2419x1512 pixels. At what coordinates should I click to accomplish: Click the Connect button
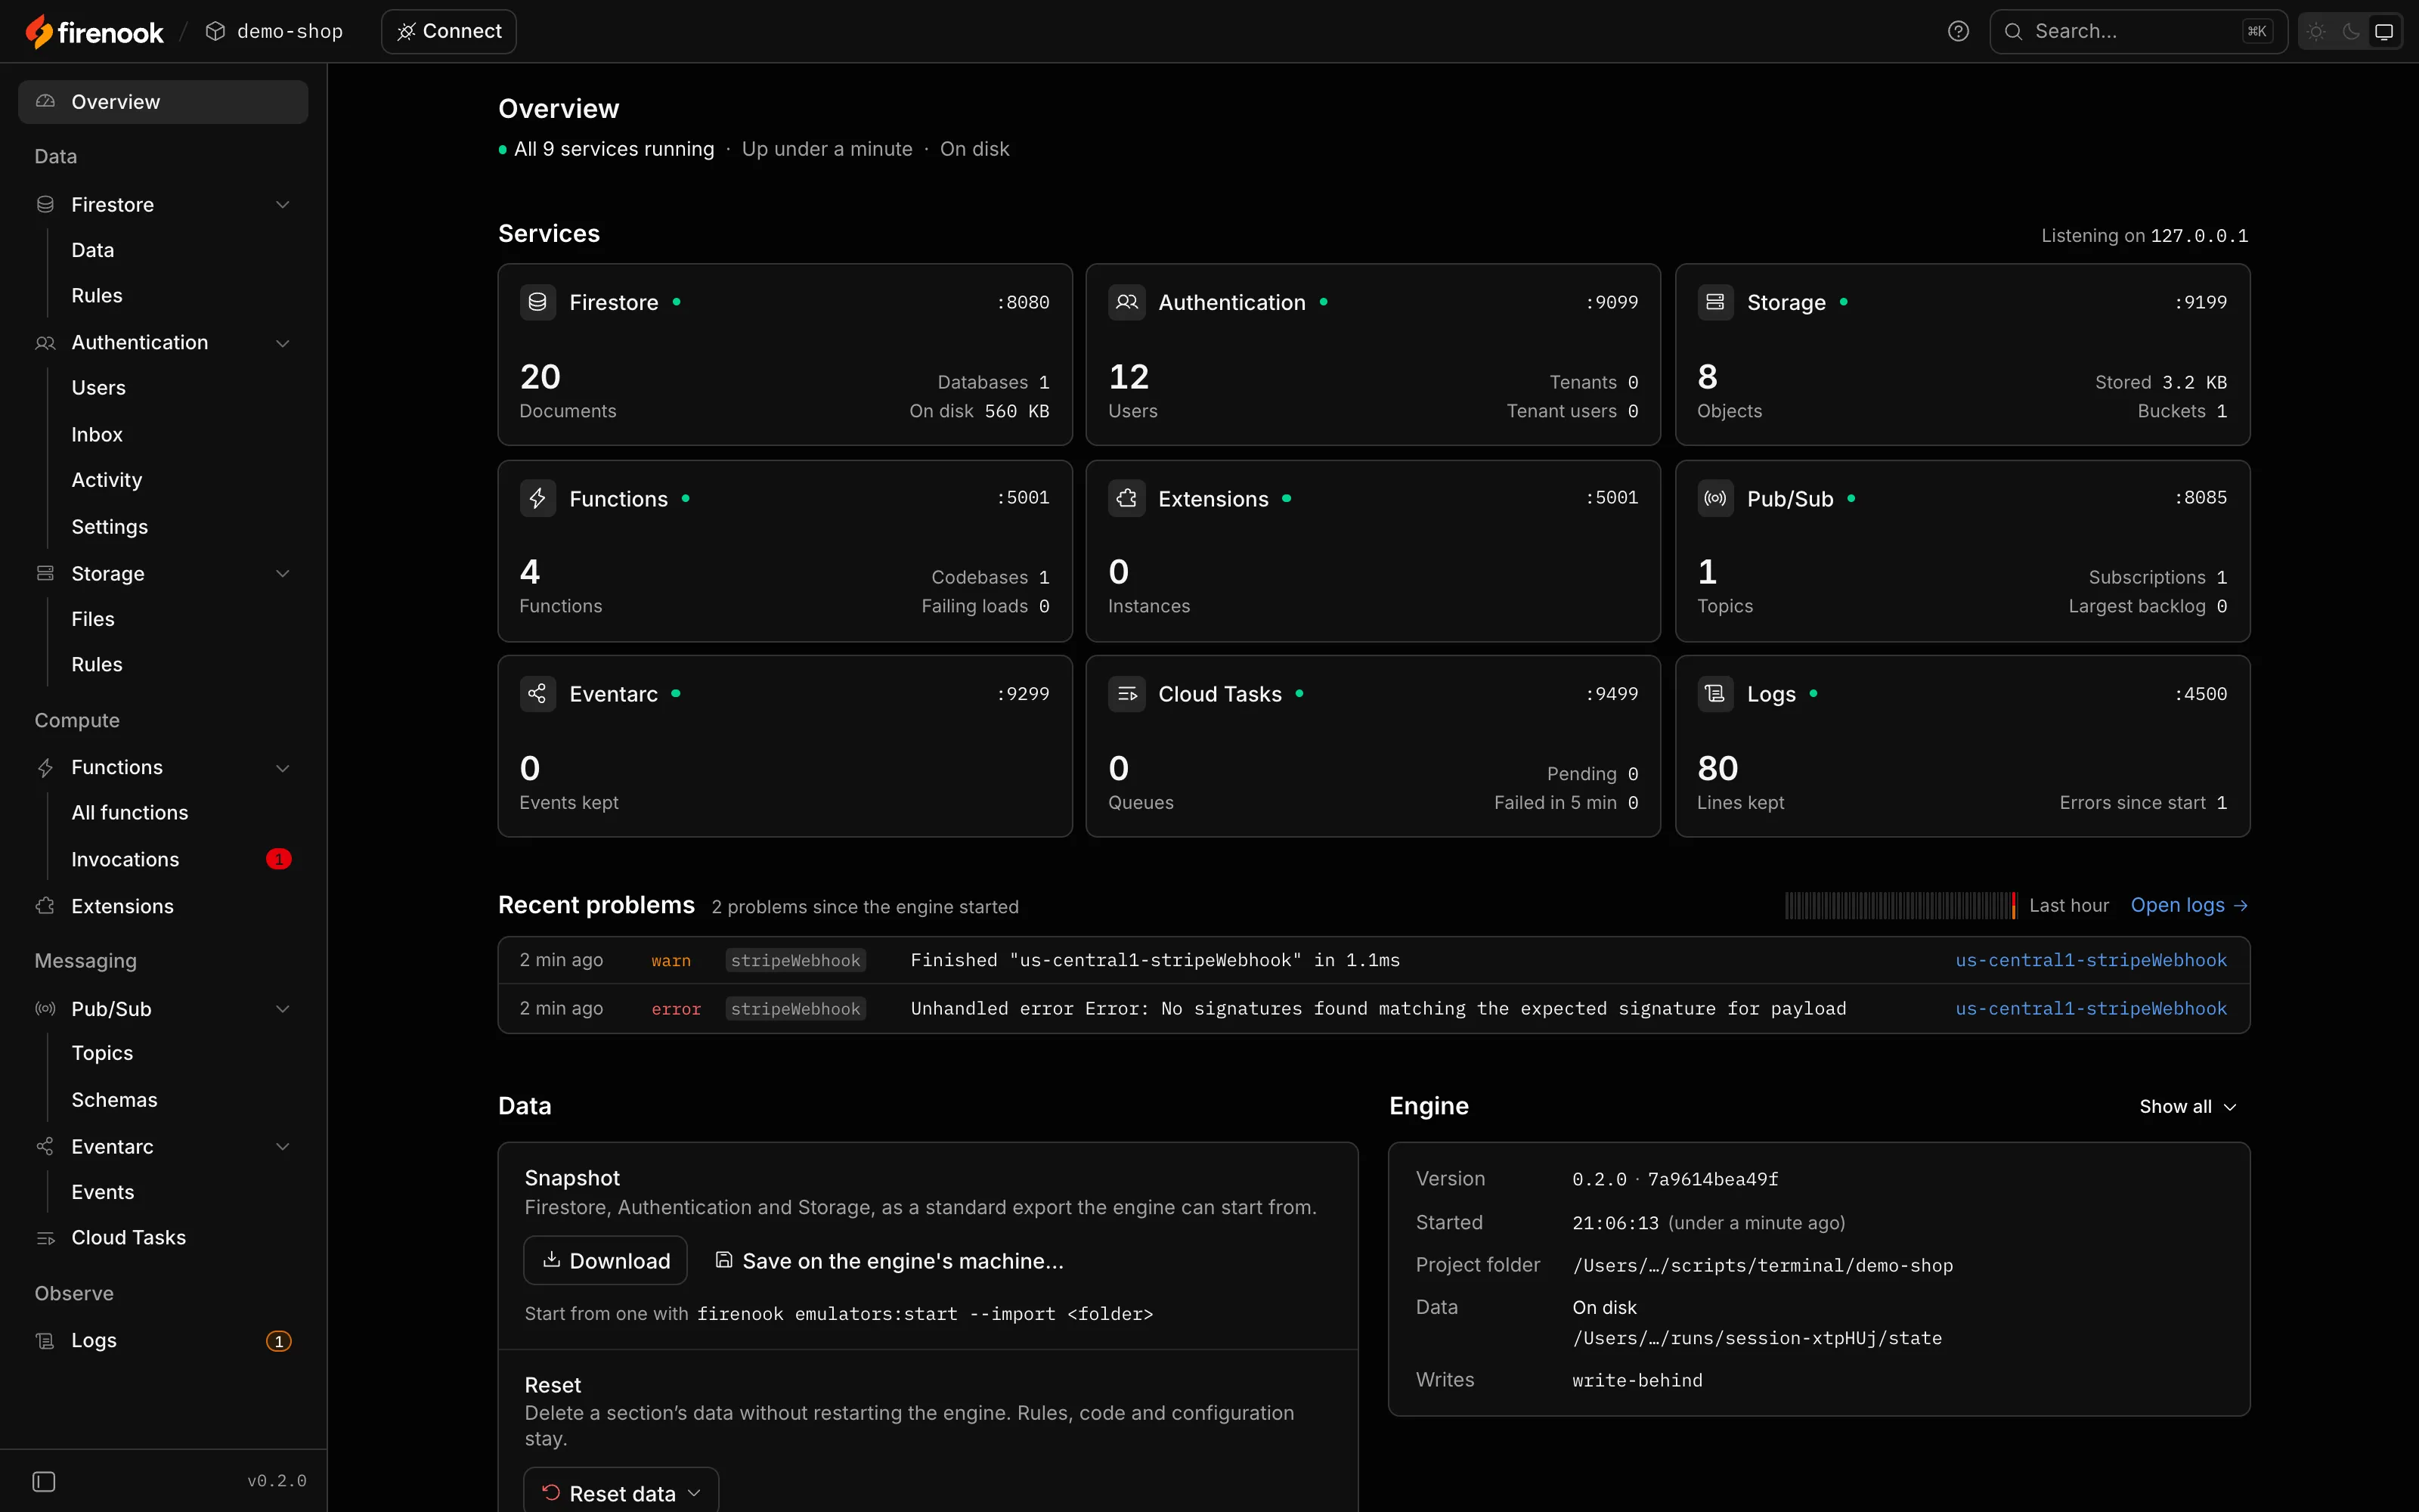pyautogui.click(x=449, y=31)
